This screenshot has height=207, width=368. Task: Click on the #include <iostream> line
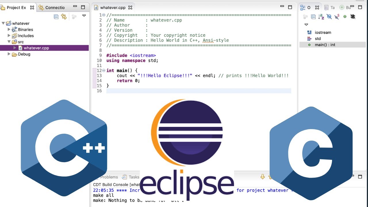131,55
